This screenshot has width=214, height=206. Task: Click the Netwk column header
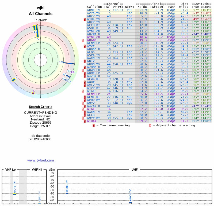coord(130,7)
